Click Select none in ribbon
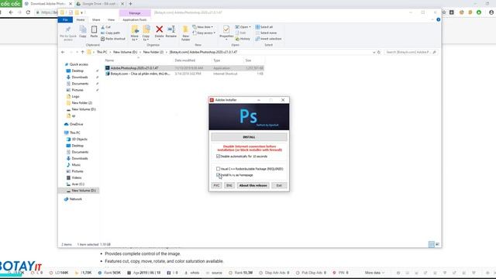This screenshot has height=279, width=496. 266,33
